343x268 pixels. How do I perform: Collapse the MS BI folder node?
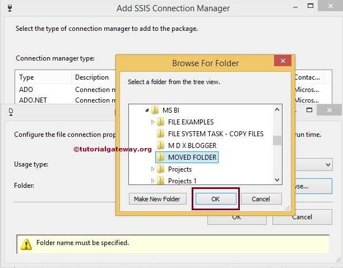pyautogui.click(x=147, y=110)
